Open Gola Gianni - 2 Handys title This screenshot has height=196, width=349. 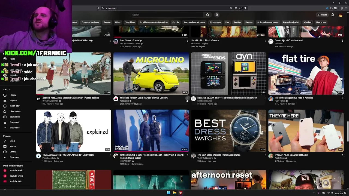click(x=131, y=41)
